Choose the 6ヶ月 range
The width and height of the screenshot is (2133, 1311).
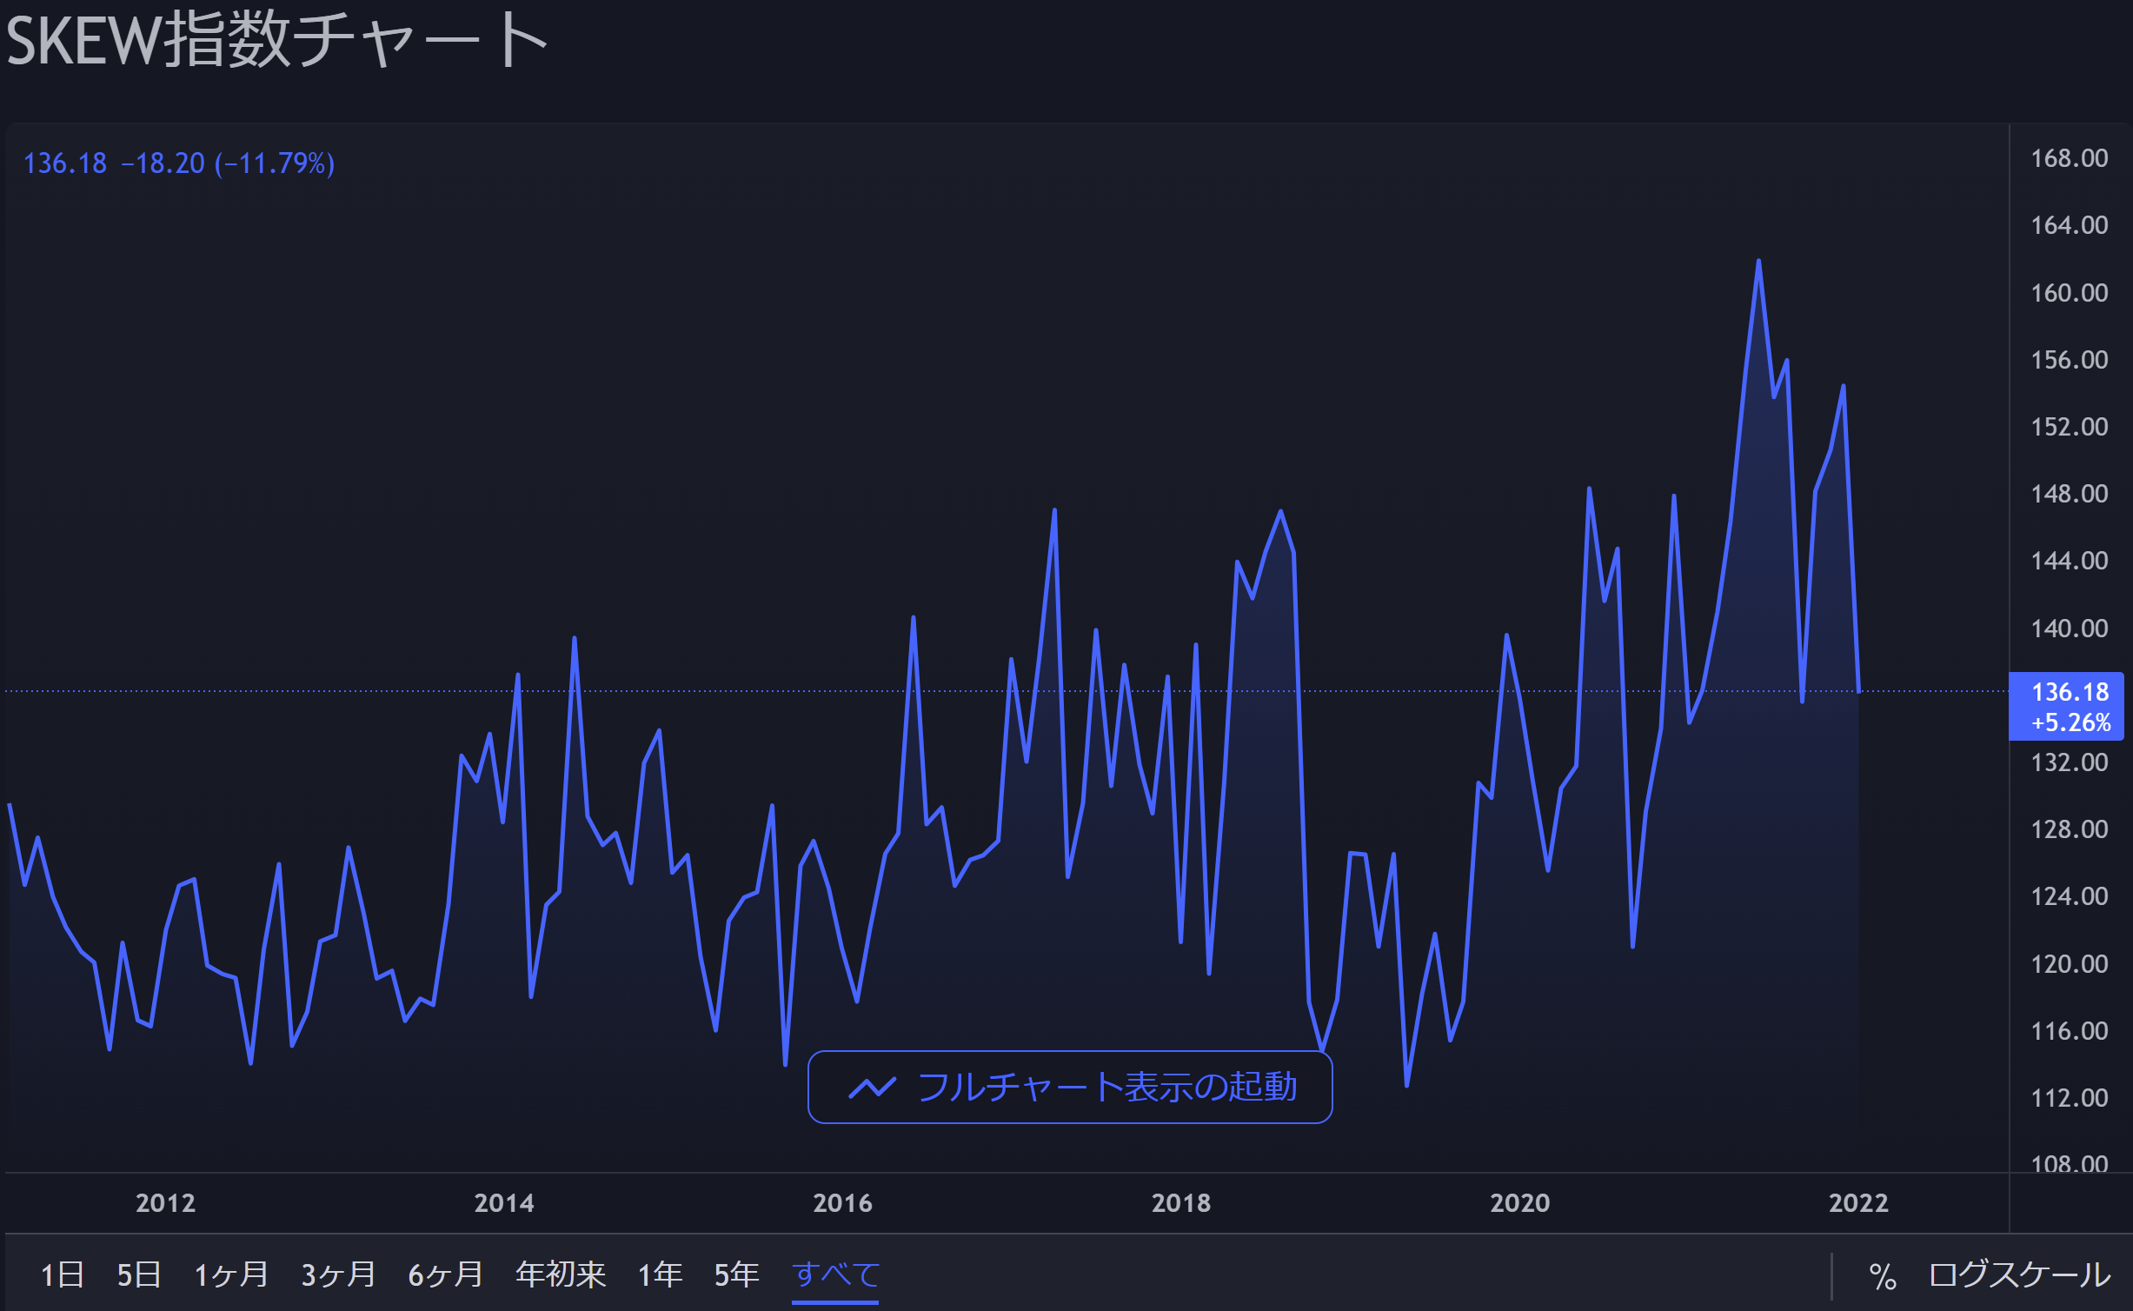point(445,1274)
